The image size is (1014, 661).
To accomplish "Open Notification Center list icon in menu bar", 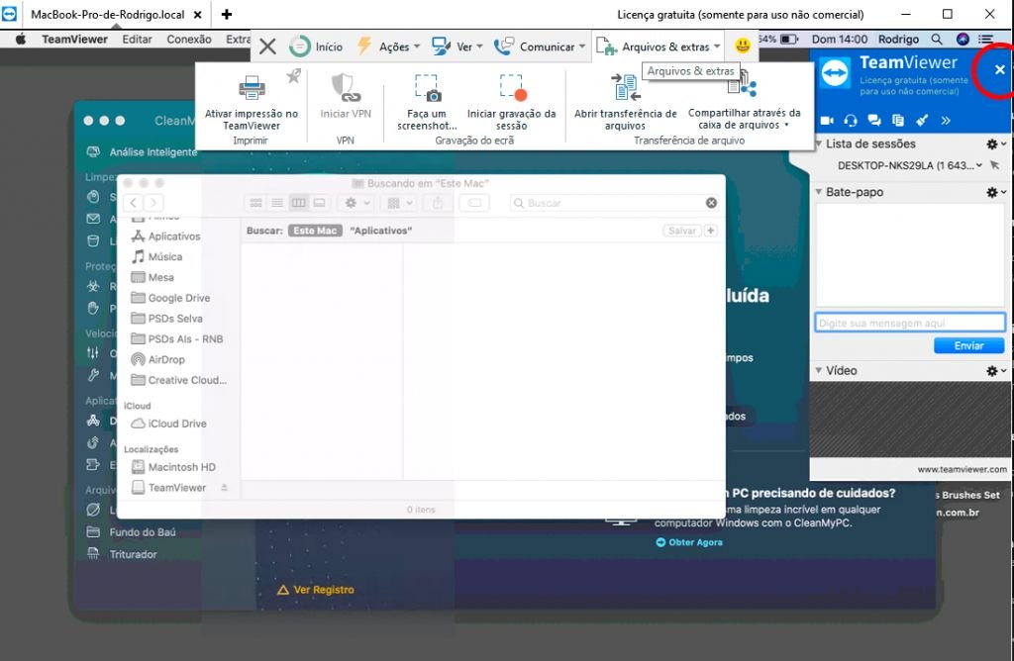I will click(985, 39).
